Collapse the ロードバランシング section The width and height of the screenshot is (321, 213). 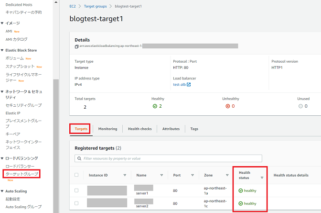coord(2,158)
